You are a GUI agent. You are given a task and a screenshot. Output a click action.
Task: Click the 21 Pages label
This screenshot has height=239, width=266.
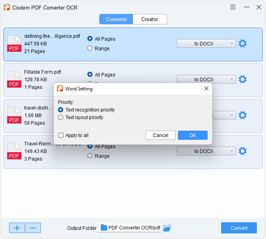(x=35, y=51)
